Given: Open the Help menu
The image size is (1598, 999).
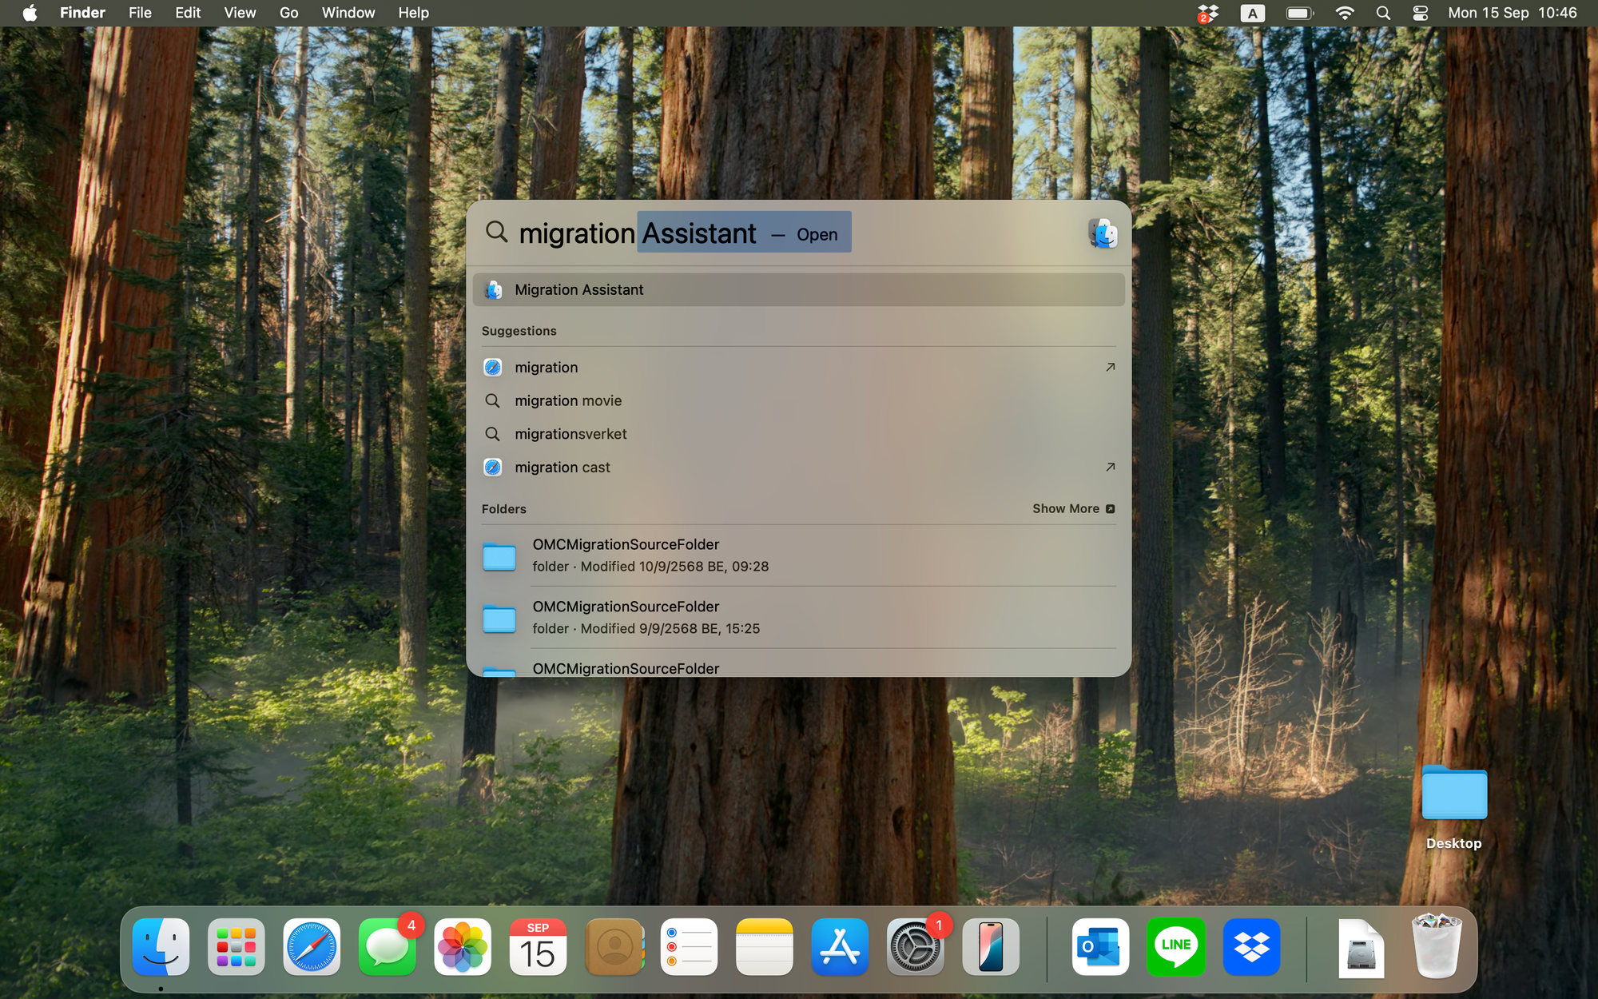Looking at the screenshot, I should [414, 13].
